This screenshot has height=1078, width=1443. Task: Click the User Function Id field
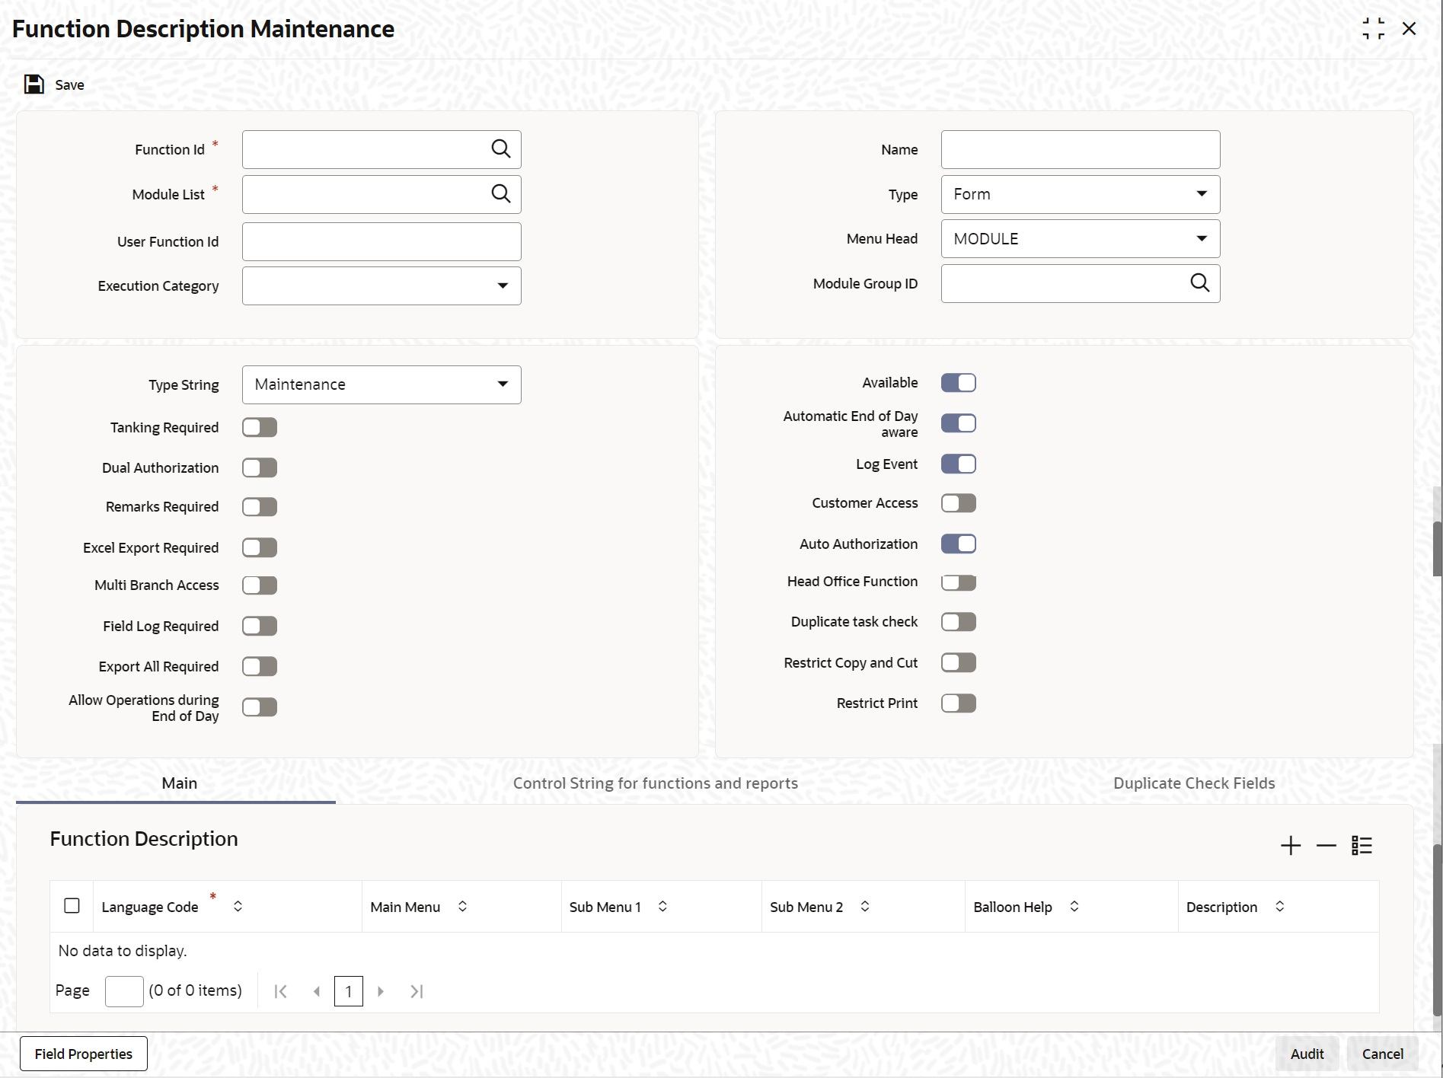tap(382, 242)
